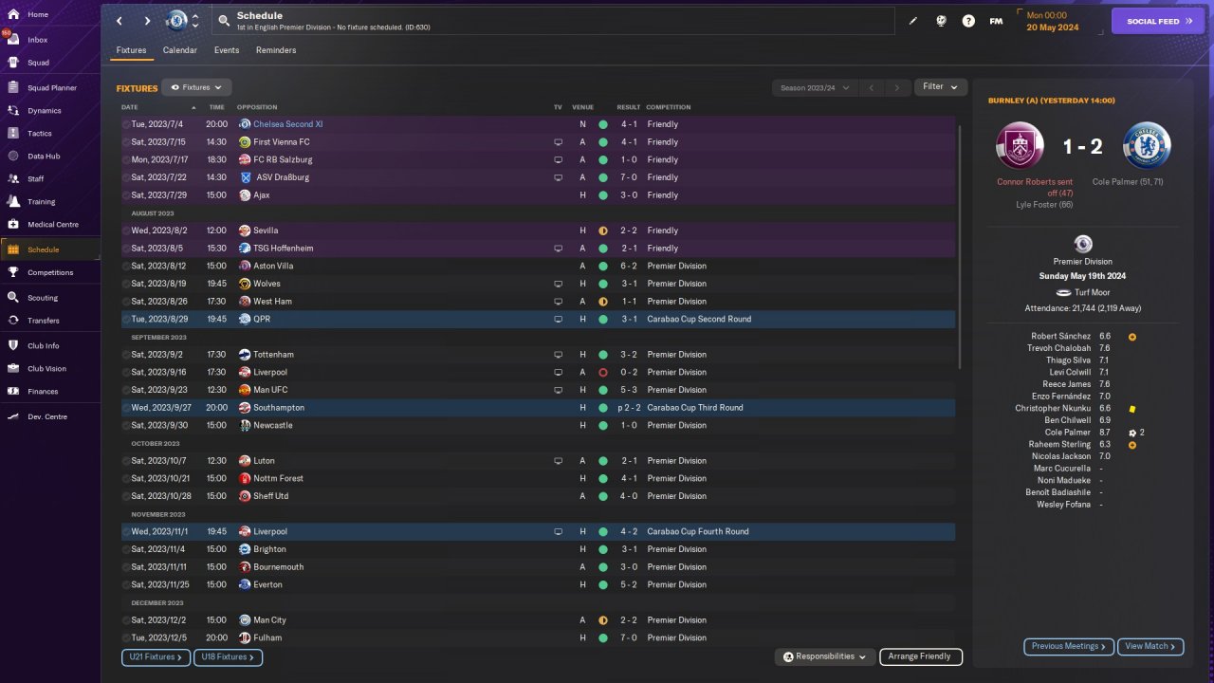
Task: Click the Chelsea club badge in top bar
Action: pos(176,21)
